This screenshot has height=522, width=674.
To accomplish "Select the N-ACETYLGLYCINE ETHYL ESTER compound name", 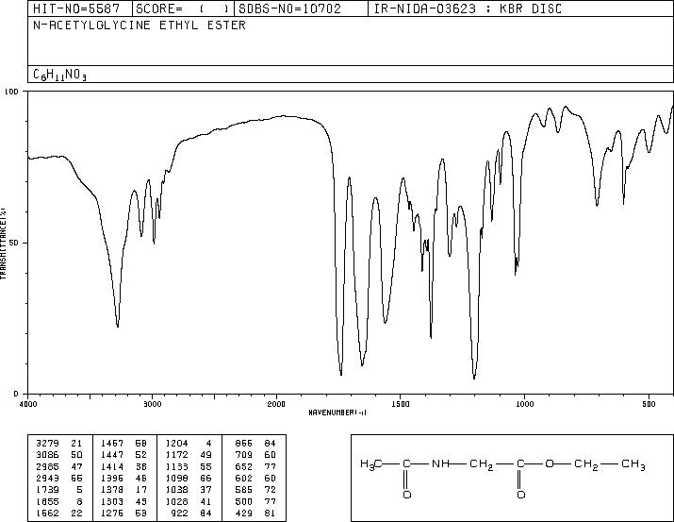I will pyautogui.click(x=140, y=25).
